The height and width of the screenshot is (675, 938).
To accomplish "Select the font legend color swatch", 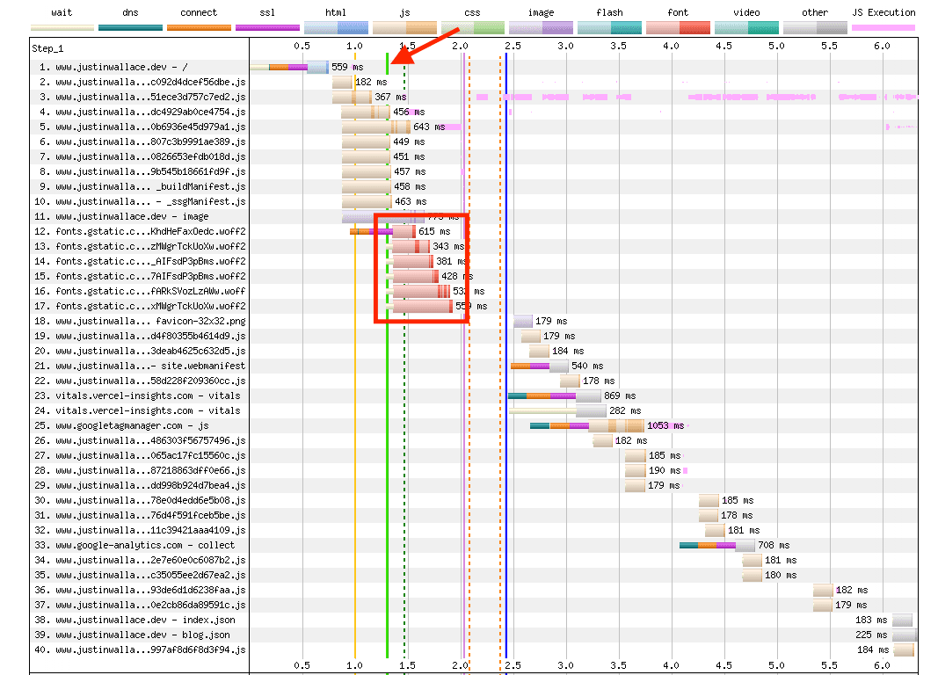I will tap(678, 28).
